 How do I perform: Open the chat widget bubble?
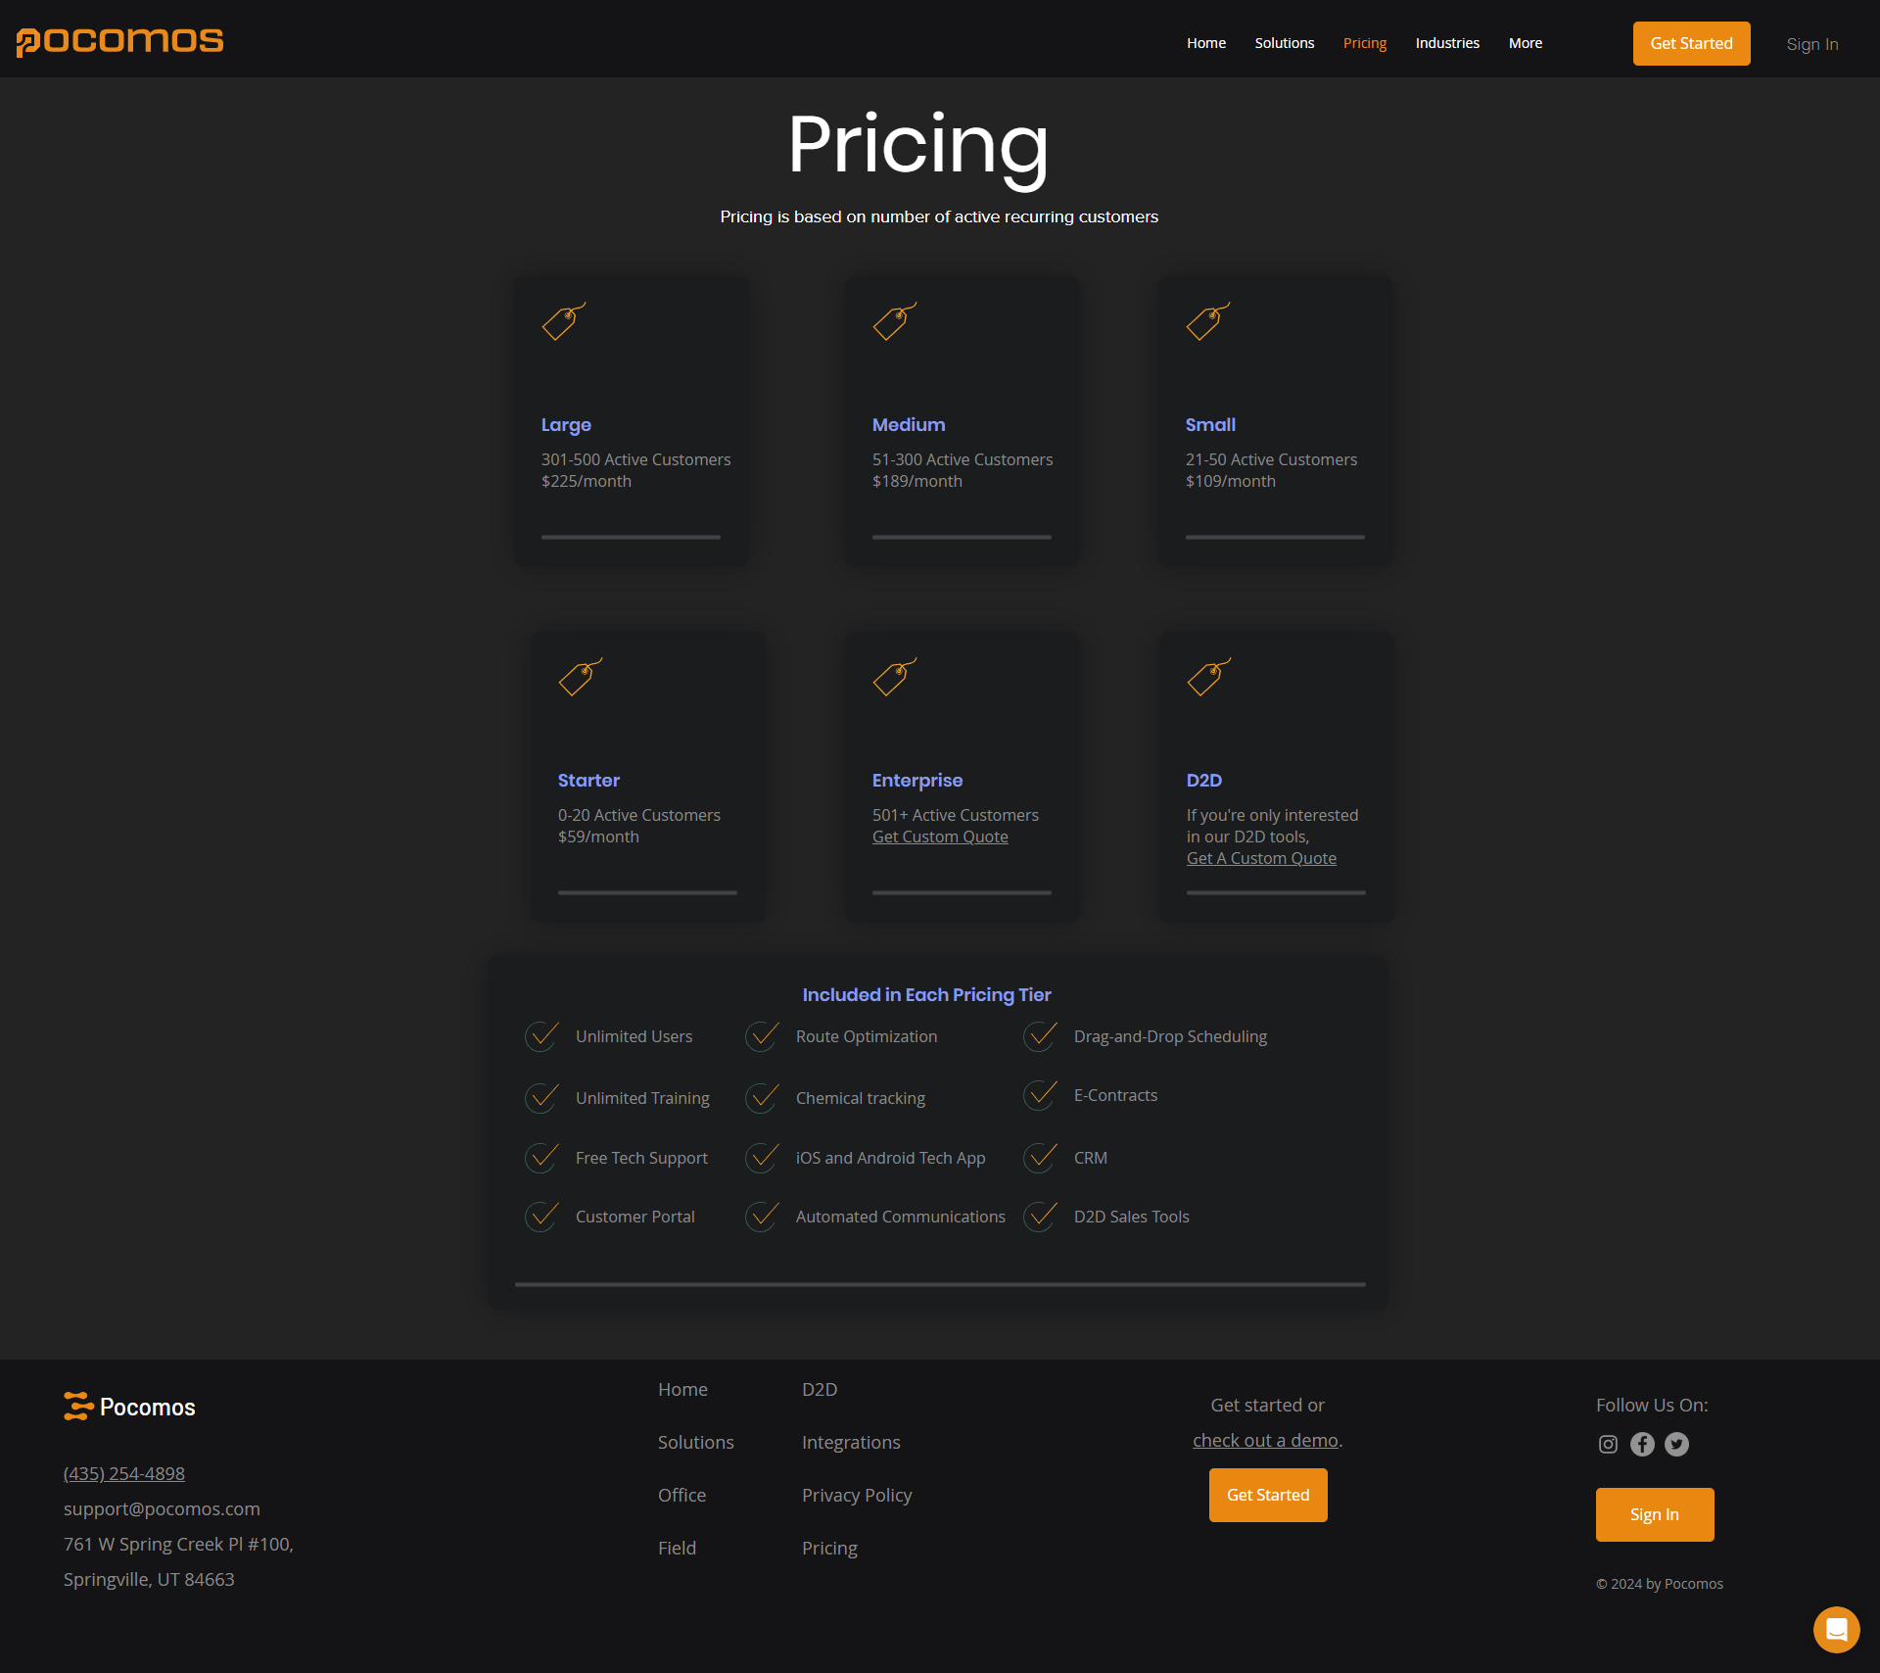(x=1836, y=1629)
